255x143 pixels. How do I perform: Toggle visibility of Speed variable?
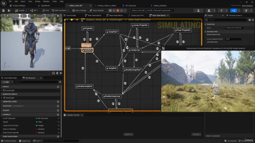59,122
